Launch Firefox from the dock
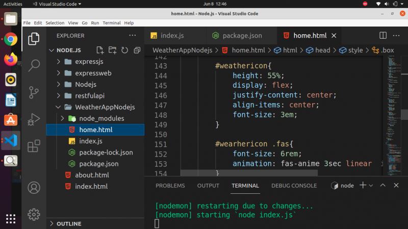Screen dimensions: 408x229 click(x=11, y=59)
